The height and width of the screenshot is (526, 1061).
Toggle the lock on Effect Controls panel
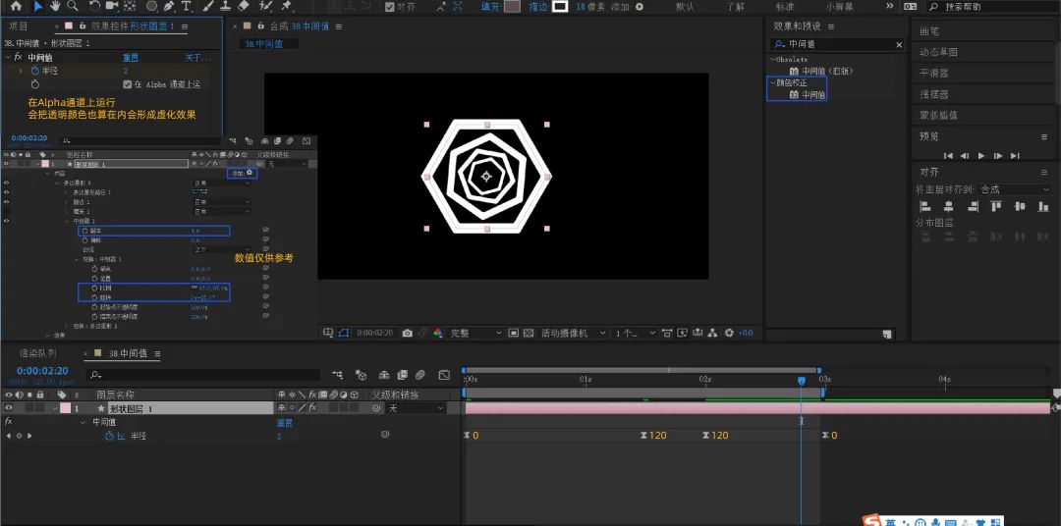click(83, 26)
